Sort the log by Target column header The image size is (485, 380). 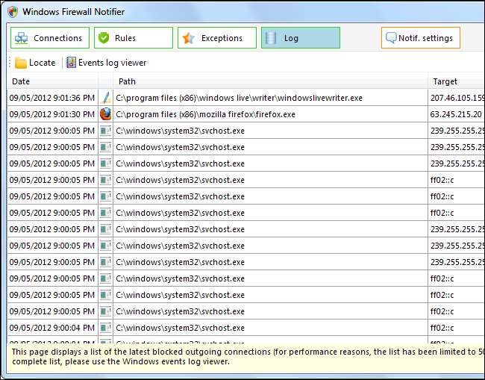[x=455, y=81]
